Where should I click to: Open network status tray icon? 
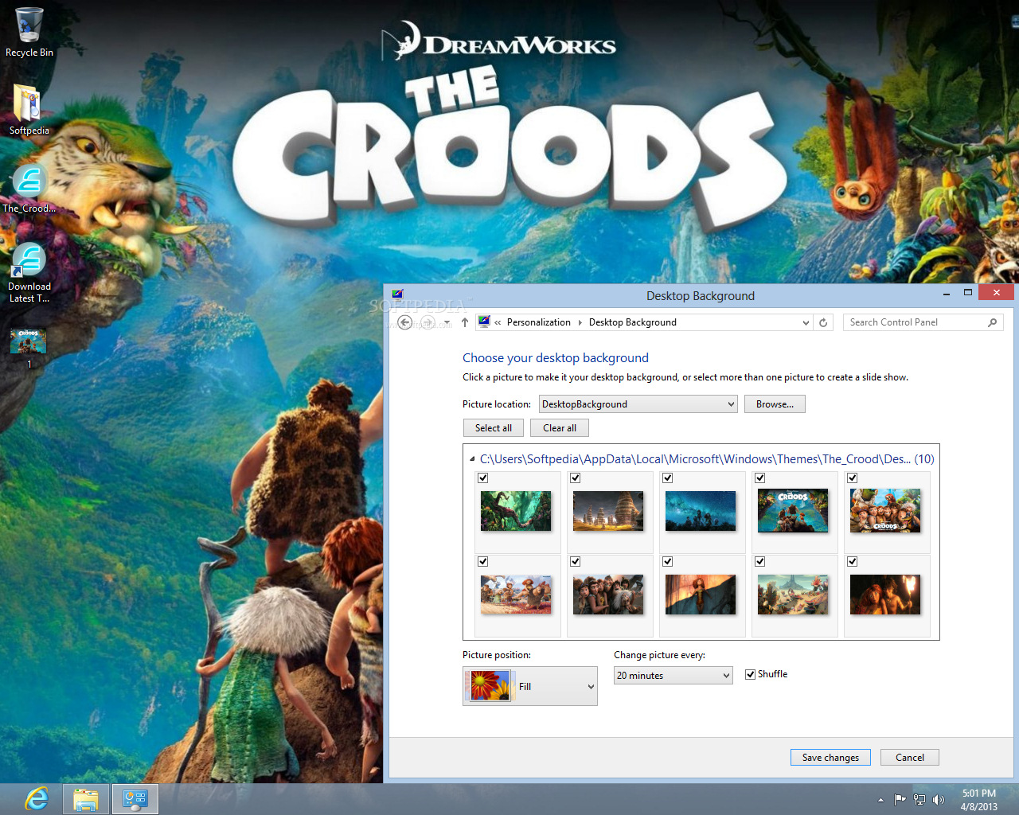pyautogui.click(x=919, y=800)
